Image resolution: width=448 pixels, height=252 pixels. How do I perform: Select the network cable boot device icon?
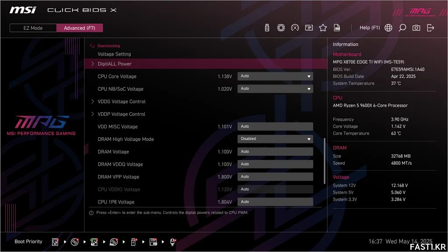[173, 241]
